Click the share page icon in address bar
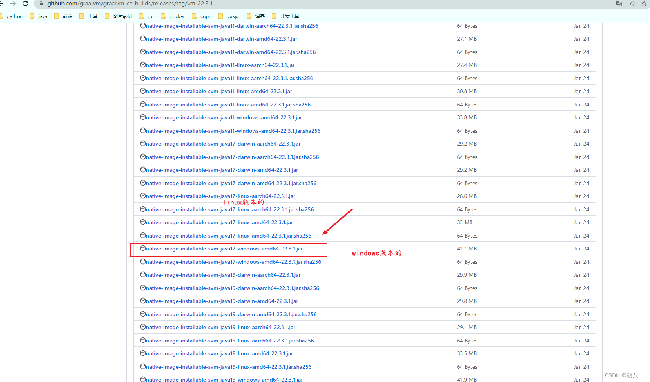650x382 pixels. click(x=632, y=4)
